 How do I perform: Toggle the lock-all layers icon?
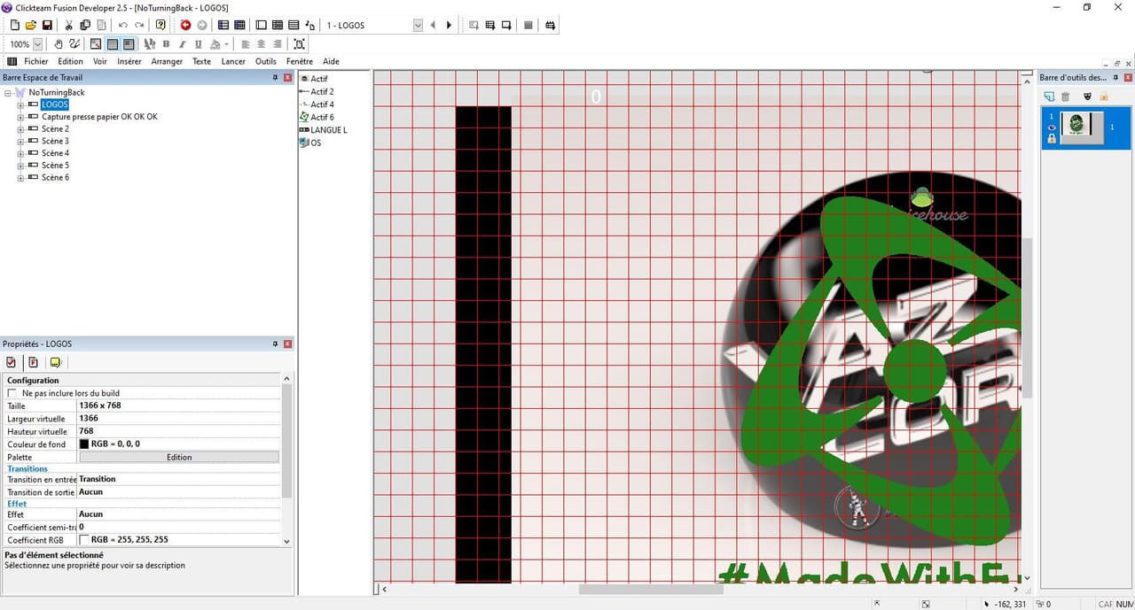tap(1104, 97)
